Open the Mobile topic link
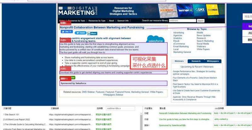 (x=200, y=33)
